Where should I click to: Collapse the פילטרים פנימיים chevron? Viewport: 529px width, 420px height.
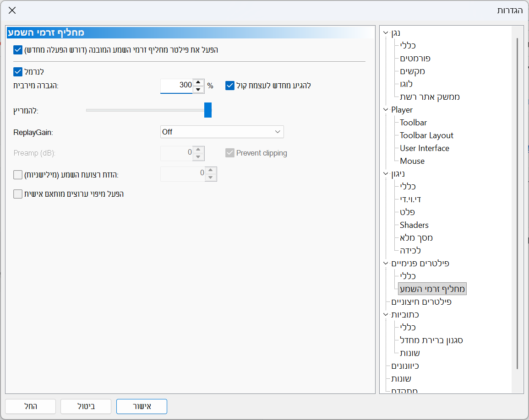point(386,263)
